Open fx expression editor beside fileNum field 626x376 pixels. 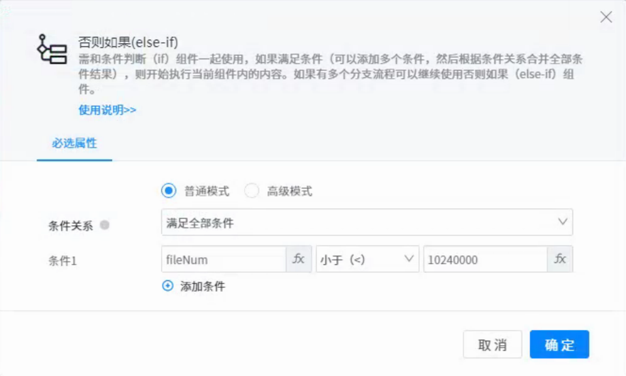click(x=299, y=259)
